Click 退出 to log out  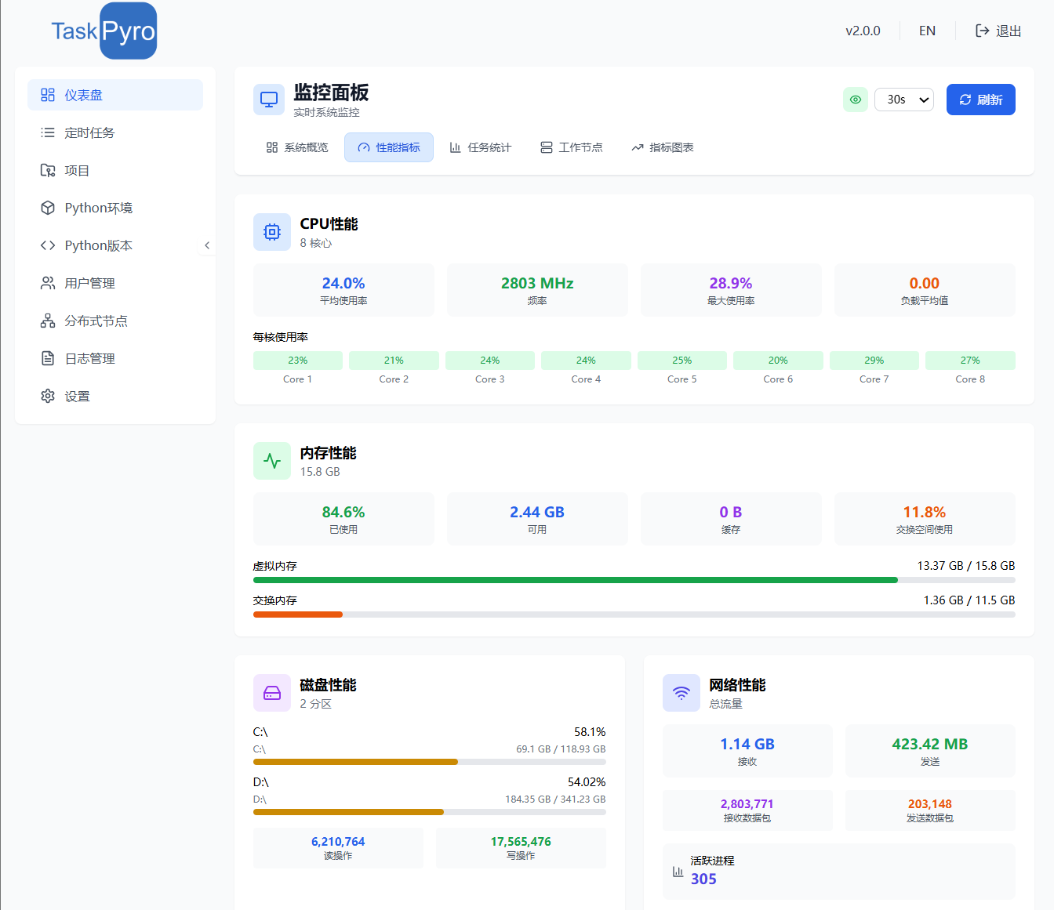pyautogui.click(x=998, y=31)
